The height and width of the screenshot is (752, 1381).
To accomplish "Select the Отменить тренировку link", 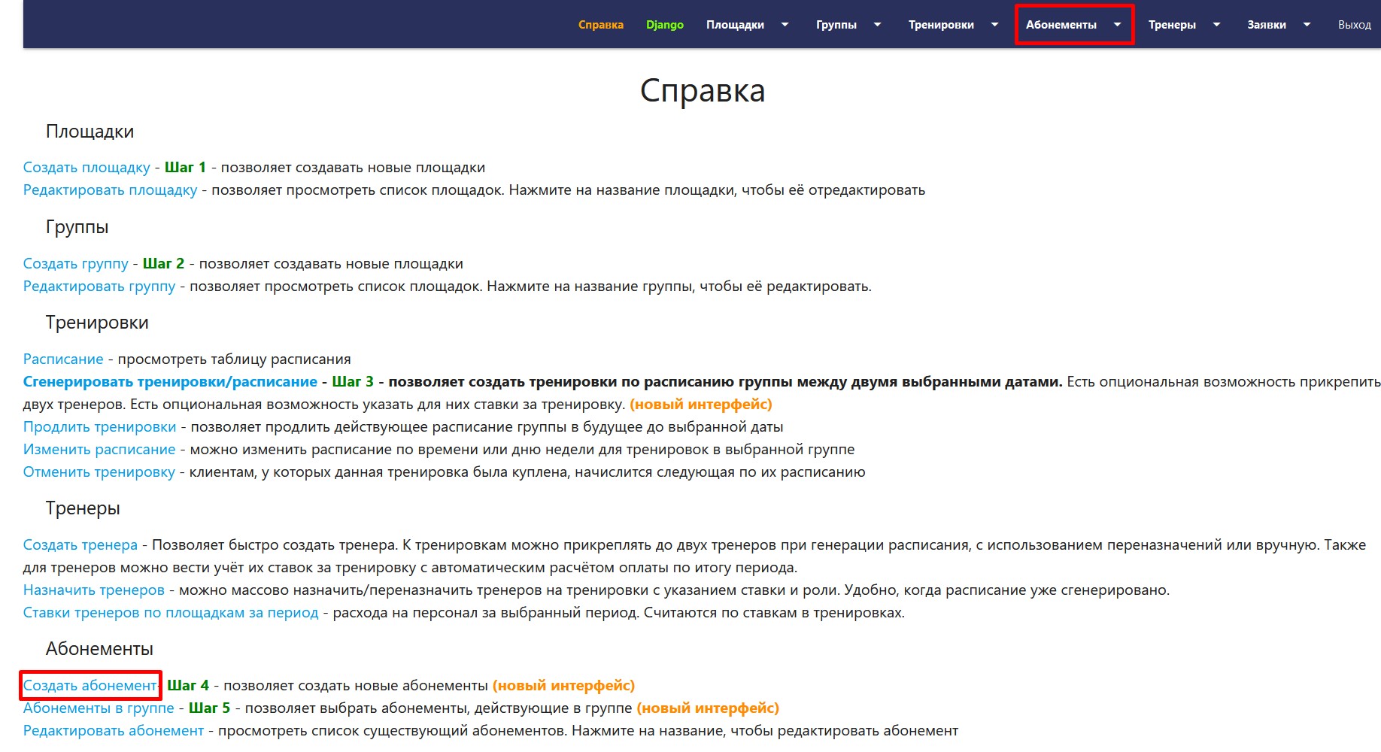I will pos(99,472).
